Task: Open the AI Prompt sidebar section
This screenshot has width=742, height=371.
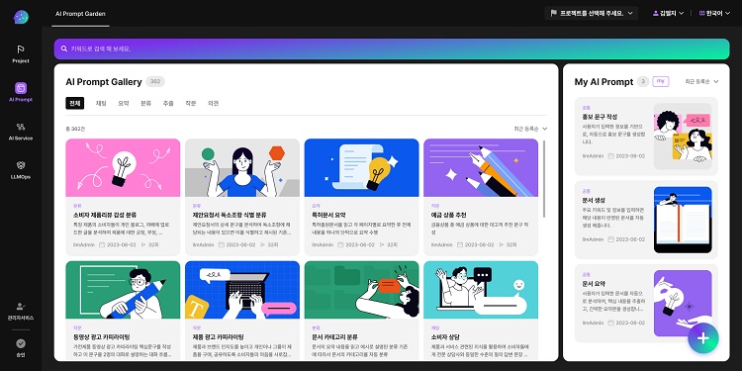Action: point(21,92)
